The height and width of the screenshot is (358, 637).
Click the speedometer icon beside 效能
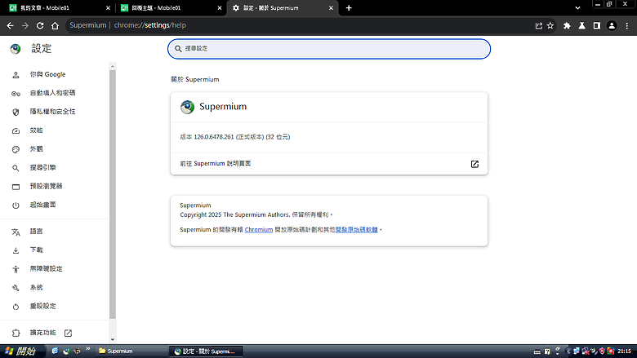click(x=16, y=131)
